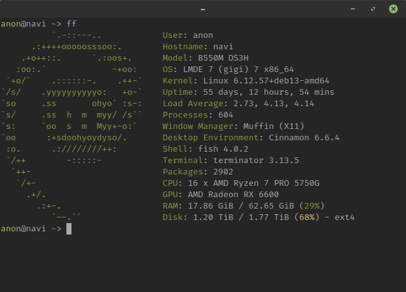
Task: Click the RAM usage '29%' value
Action: click(312, 206)
